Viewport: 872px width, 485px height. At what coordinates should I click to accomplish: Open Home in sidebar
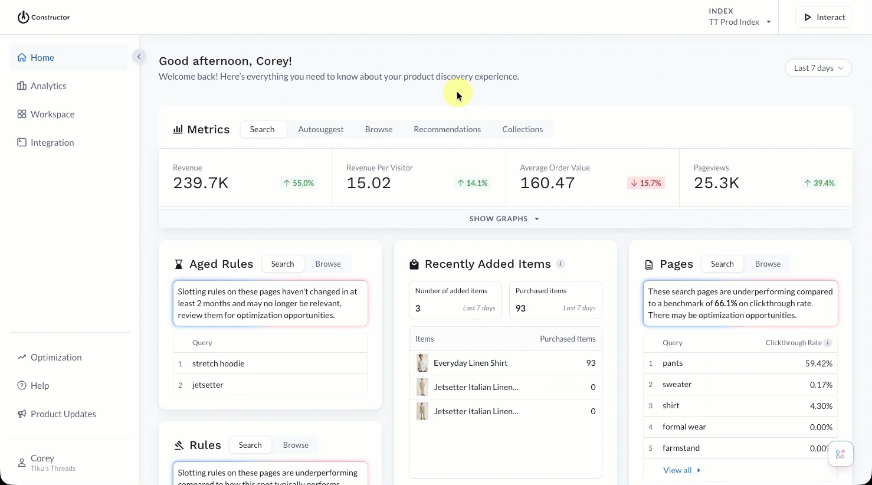(x=68, y=57)
